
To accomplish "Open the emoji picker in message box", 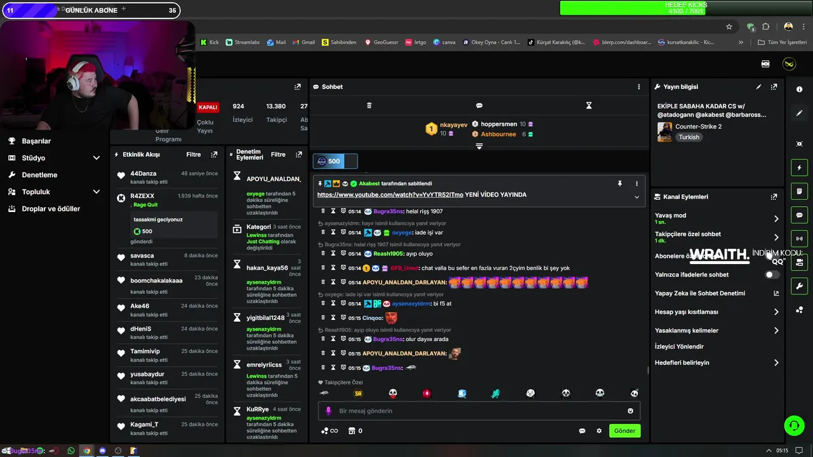I will (630, 411).
